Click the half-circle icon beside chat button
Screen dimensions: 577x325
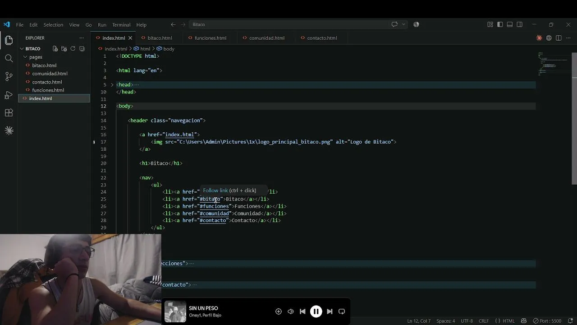click(416, 24)
